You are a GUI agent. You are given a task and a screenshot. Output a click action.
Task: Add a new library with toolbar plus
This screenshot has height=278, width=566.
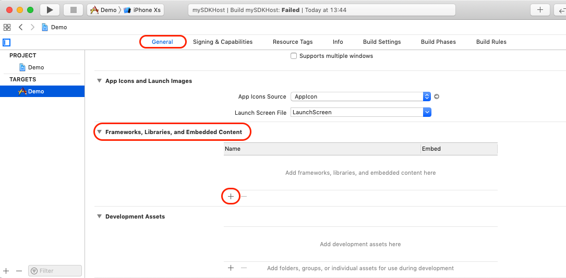click(x=540, y=10)
